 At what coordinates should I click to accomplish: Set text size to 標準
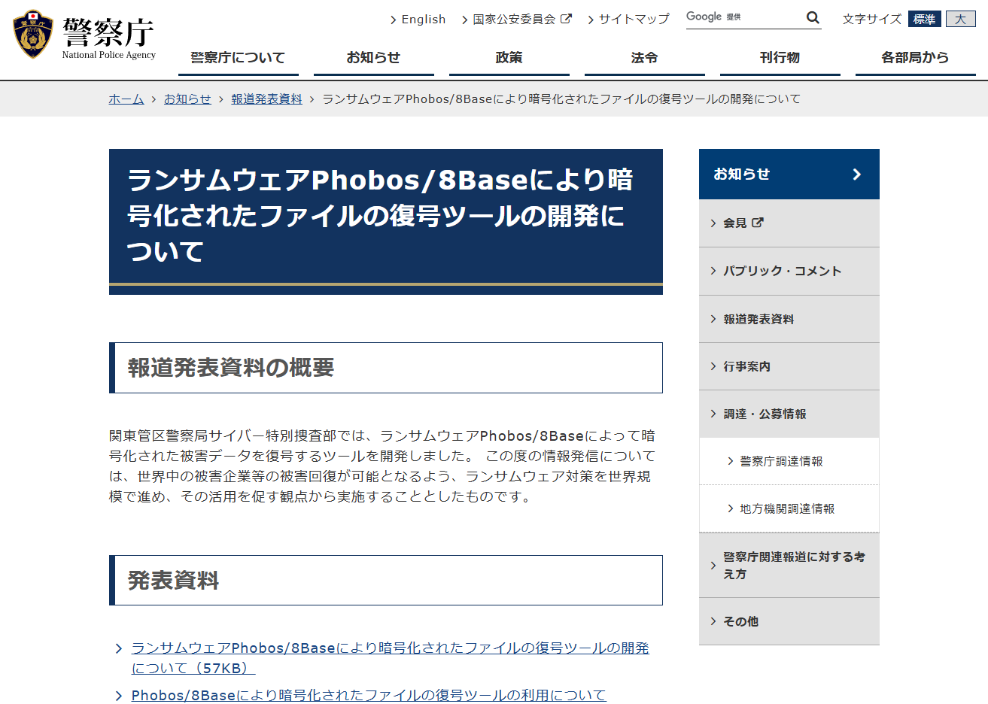pos(924,20)
